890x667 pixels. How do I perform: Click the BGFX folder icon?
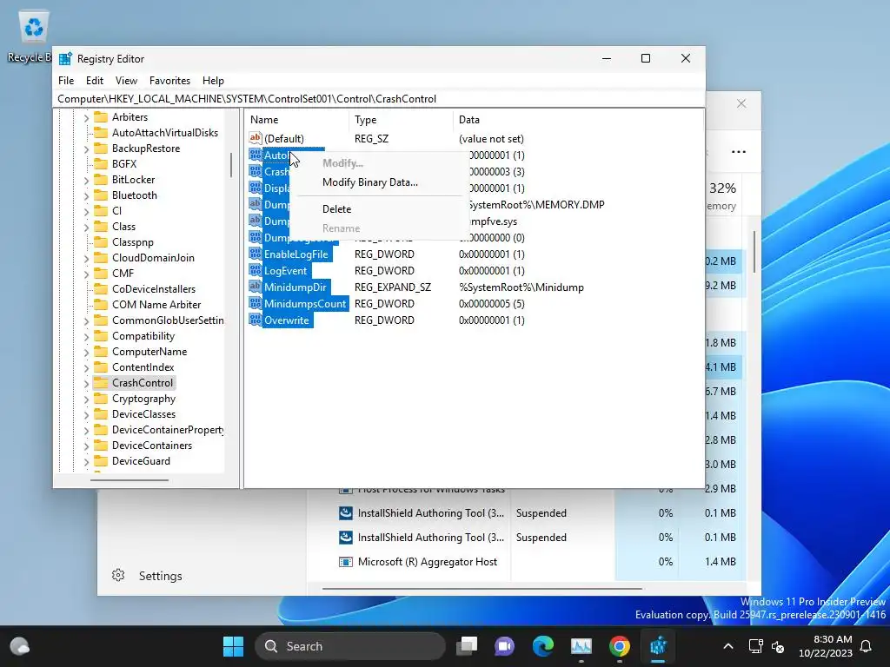pos(101,164)
